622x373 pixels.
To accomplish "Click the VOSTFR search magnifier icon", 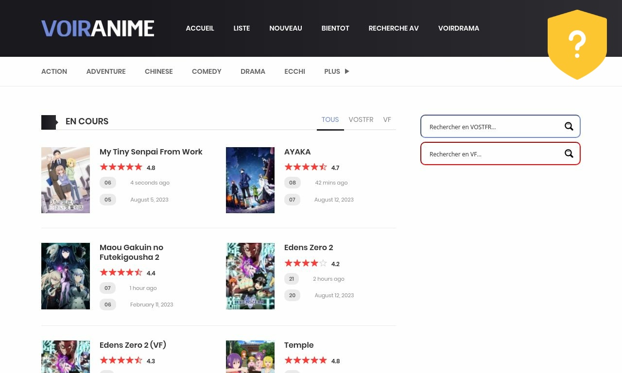I will [x=569, y=126].
